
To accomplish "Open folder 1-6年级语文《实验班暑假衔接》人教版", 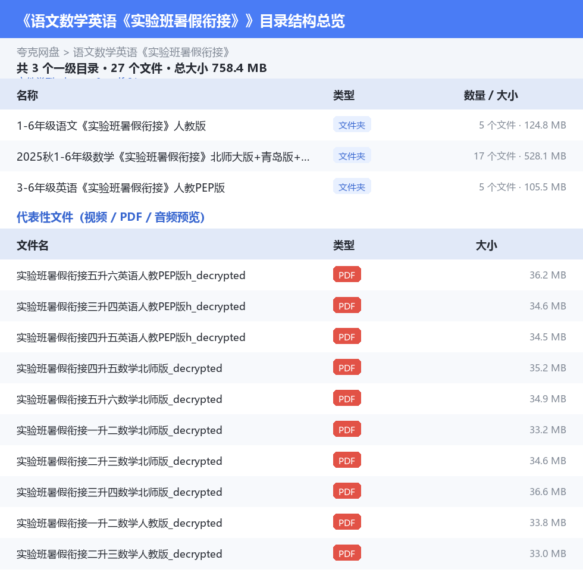I will [x=111, y=126].
